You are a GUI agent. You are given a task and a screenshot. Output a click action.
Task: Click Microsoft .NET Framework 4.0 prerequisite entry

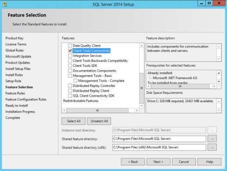175,78
